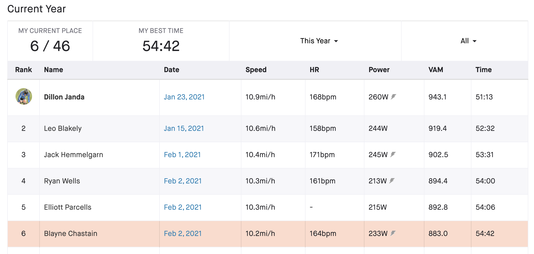Click the VAM value 892.8

[x=438, y=207]
